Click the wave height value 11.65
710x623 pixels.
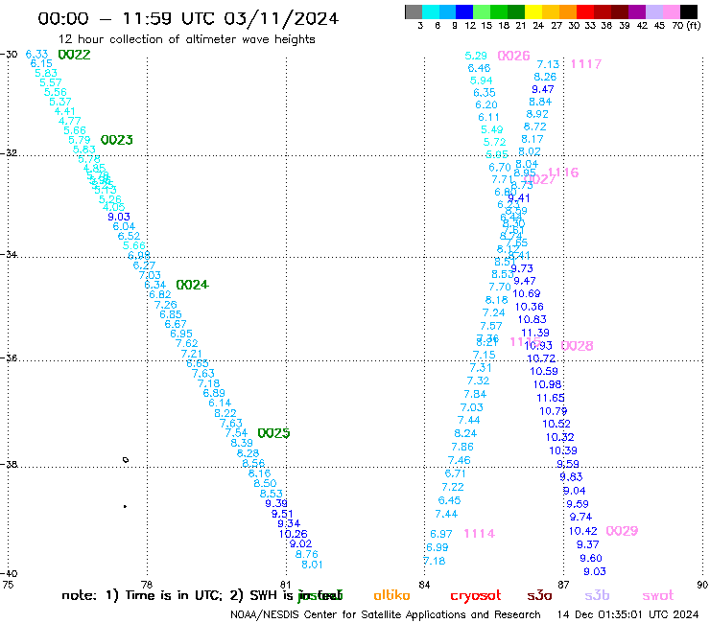click(x=551, y=398)
